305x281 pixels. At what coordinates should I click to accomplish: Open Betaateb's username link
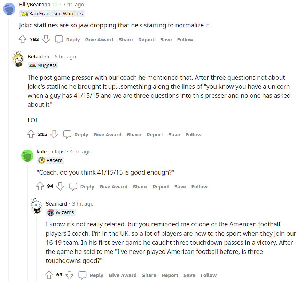click(x=38, y=57)
